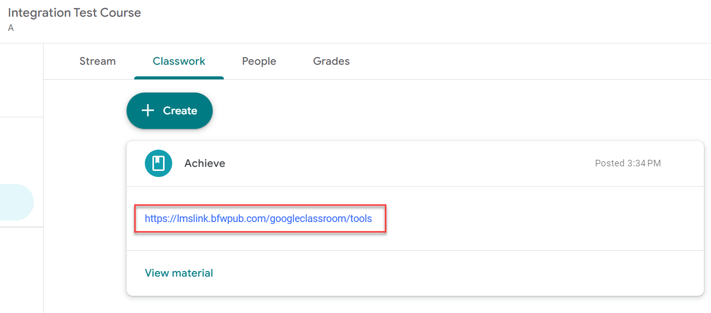Click the plus icon inside the Create button
Image resolution: width=711 pixels, height=313 pixels.
(147, 110)
